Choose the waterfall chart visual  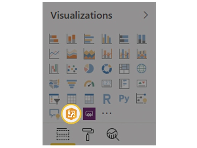point(54,69)
